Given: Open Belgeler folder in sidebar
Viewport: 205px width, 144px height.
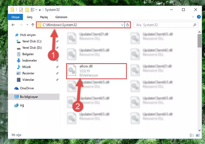Looking at the screenshot, I should (25, 54).
